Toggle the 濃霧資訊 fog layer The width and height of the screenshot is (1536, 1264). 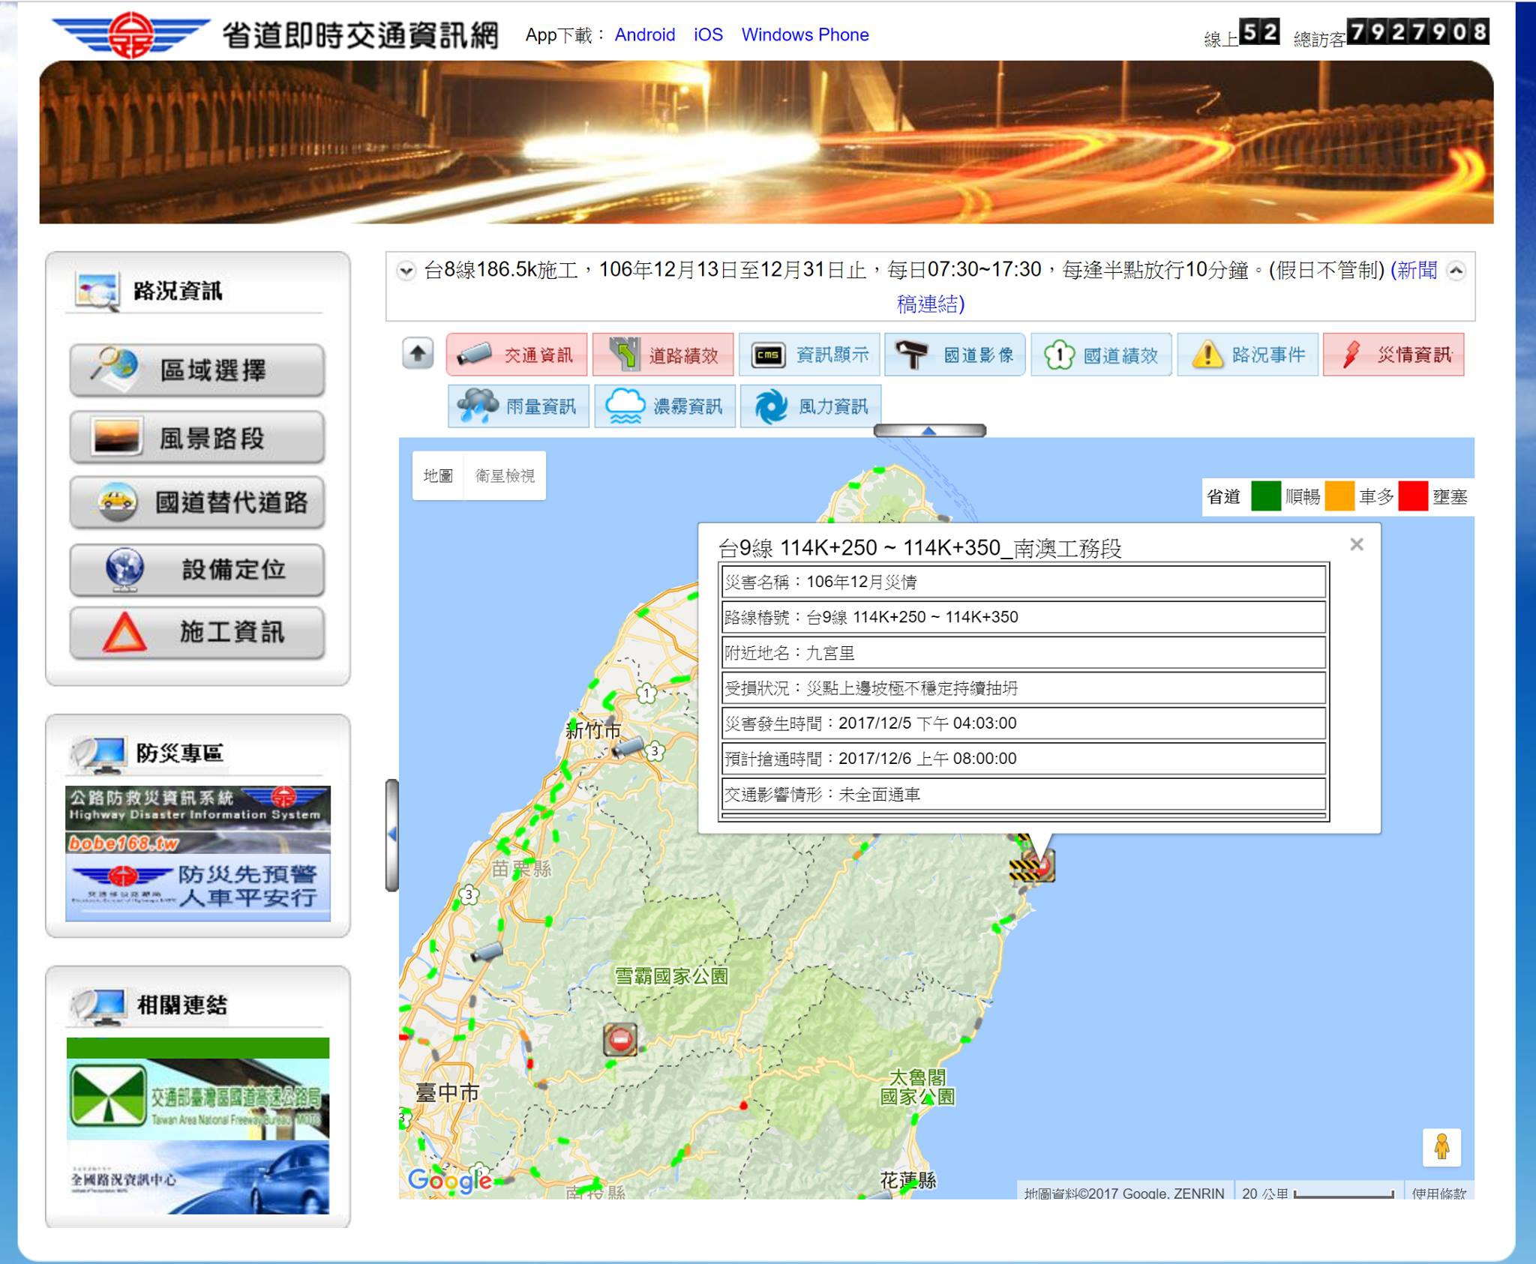pos(664,406)
